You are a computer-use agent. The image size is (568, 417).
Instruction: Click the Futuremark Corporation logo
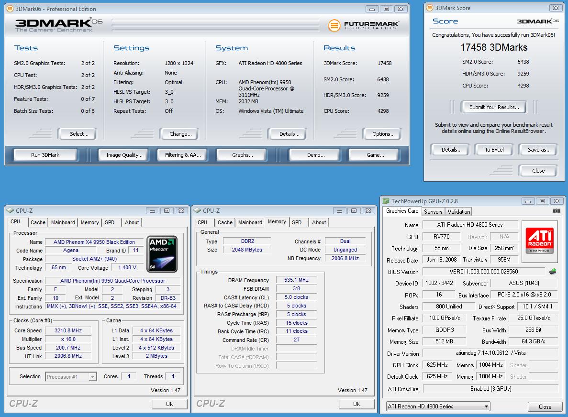[x=363, y=25]
